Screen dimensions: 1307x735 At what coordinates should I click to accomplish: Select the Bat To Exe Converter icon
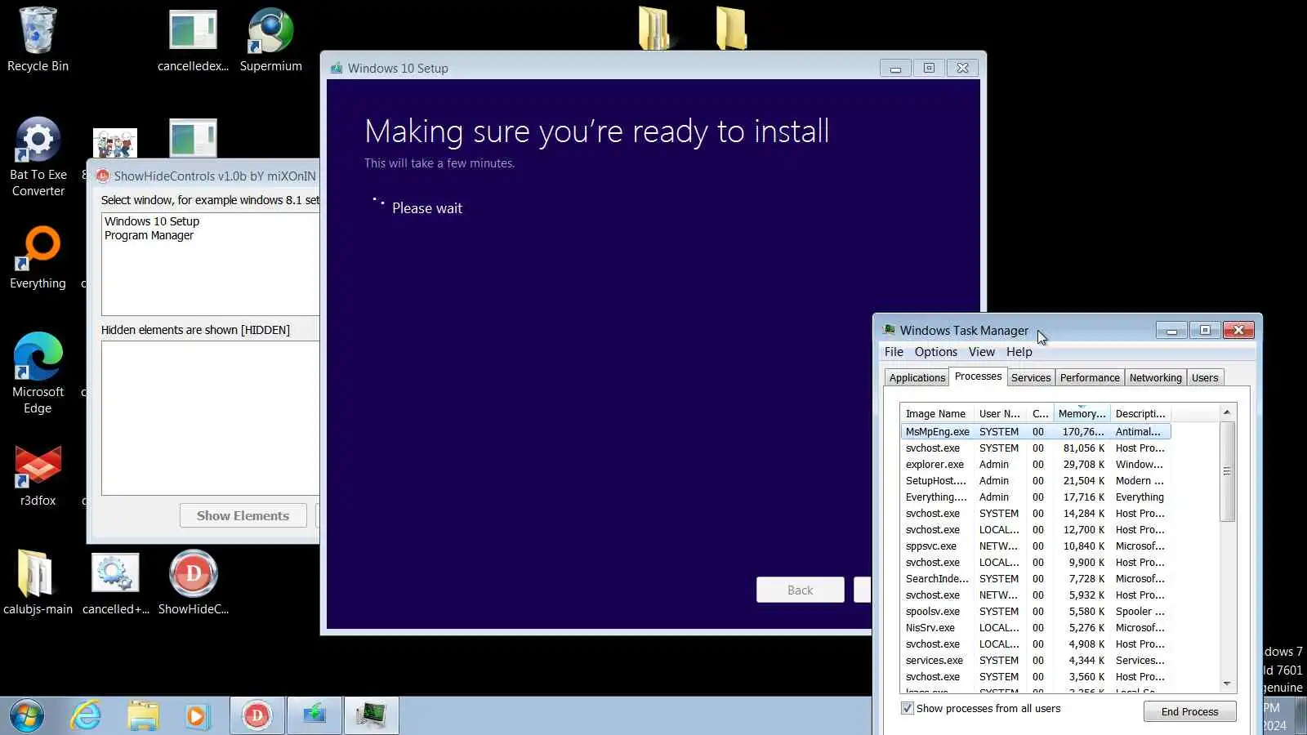[x=38, y=157]
